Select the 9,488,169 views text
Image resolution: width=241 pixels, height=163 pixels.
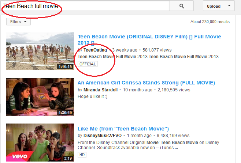coord(173,136)
